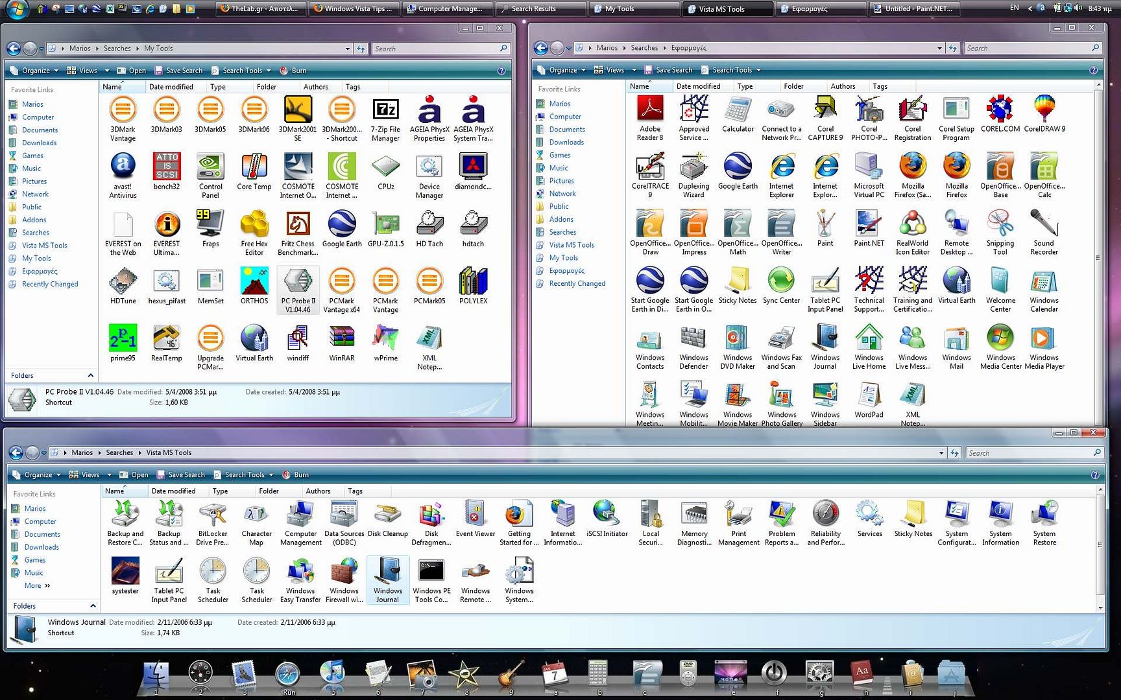1121x700 pixels.
Task: Open GPU-Z.0.1.5 icon
Action: 385,229
